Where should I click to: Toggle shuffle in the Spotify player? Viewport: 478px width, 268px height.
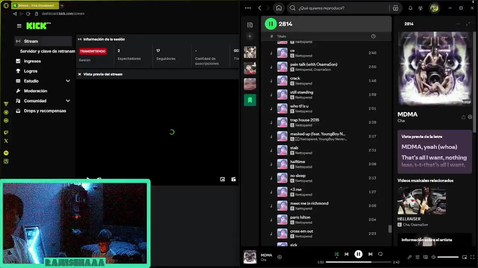(x=336, y=254)
